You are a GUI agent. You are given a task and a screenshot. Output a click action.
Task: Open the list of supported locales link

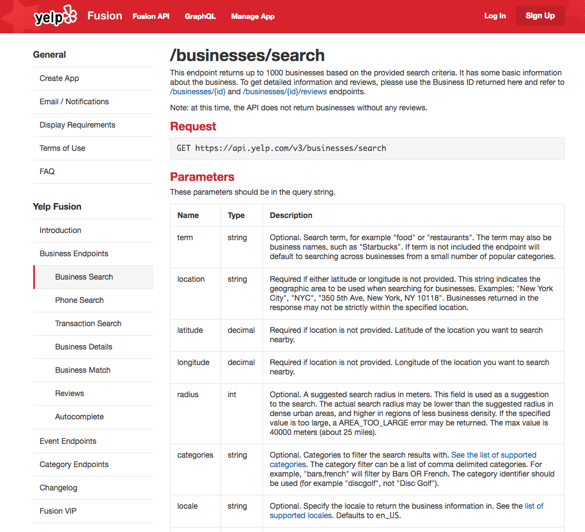click(x=406, y=511)
